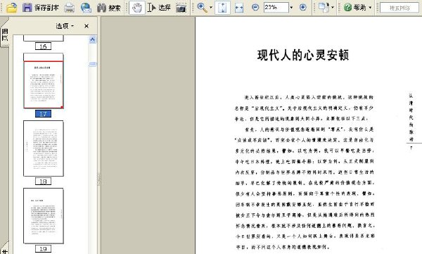Select the page 19 thumbnail
This screenshot has width=422, height=254.
44,216
